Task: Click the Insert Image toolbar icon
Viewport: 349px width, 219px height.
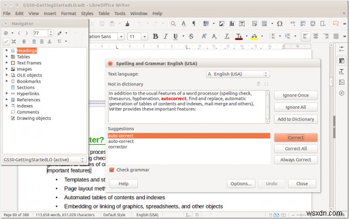Action: pos(222,24)
